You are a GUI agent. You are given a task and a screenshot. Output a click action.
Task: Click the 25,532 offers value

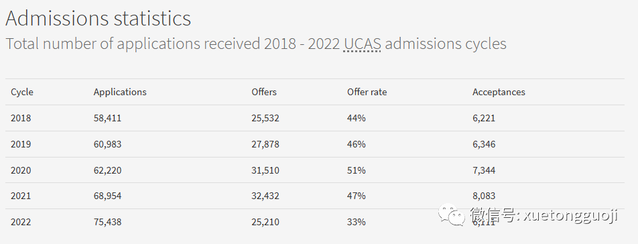click(265, 119)
